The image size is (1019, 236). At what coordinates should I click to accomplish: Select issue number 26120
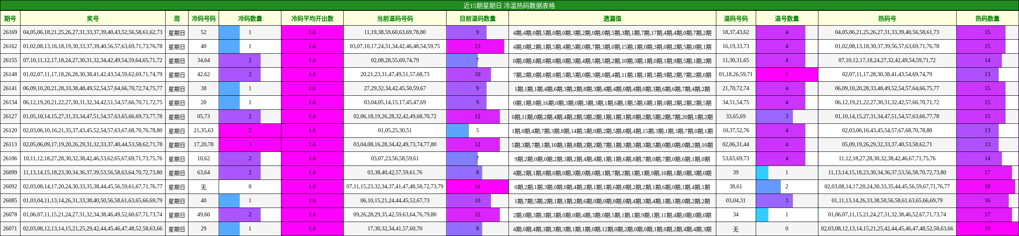coord(10,131)
